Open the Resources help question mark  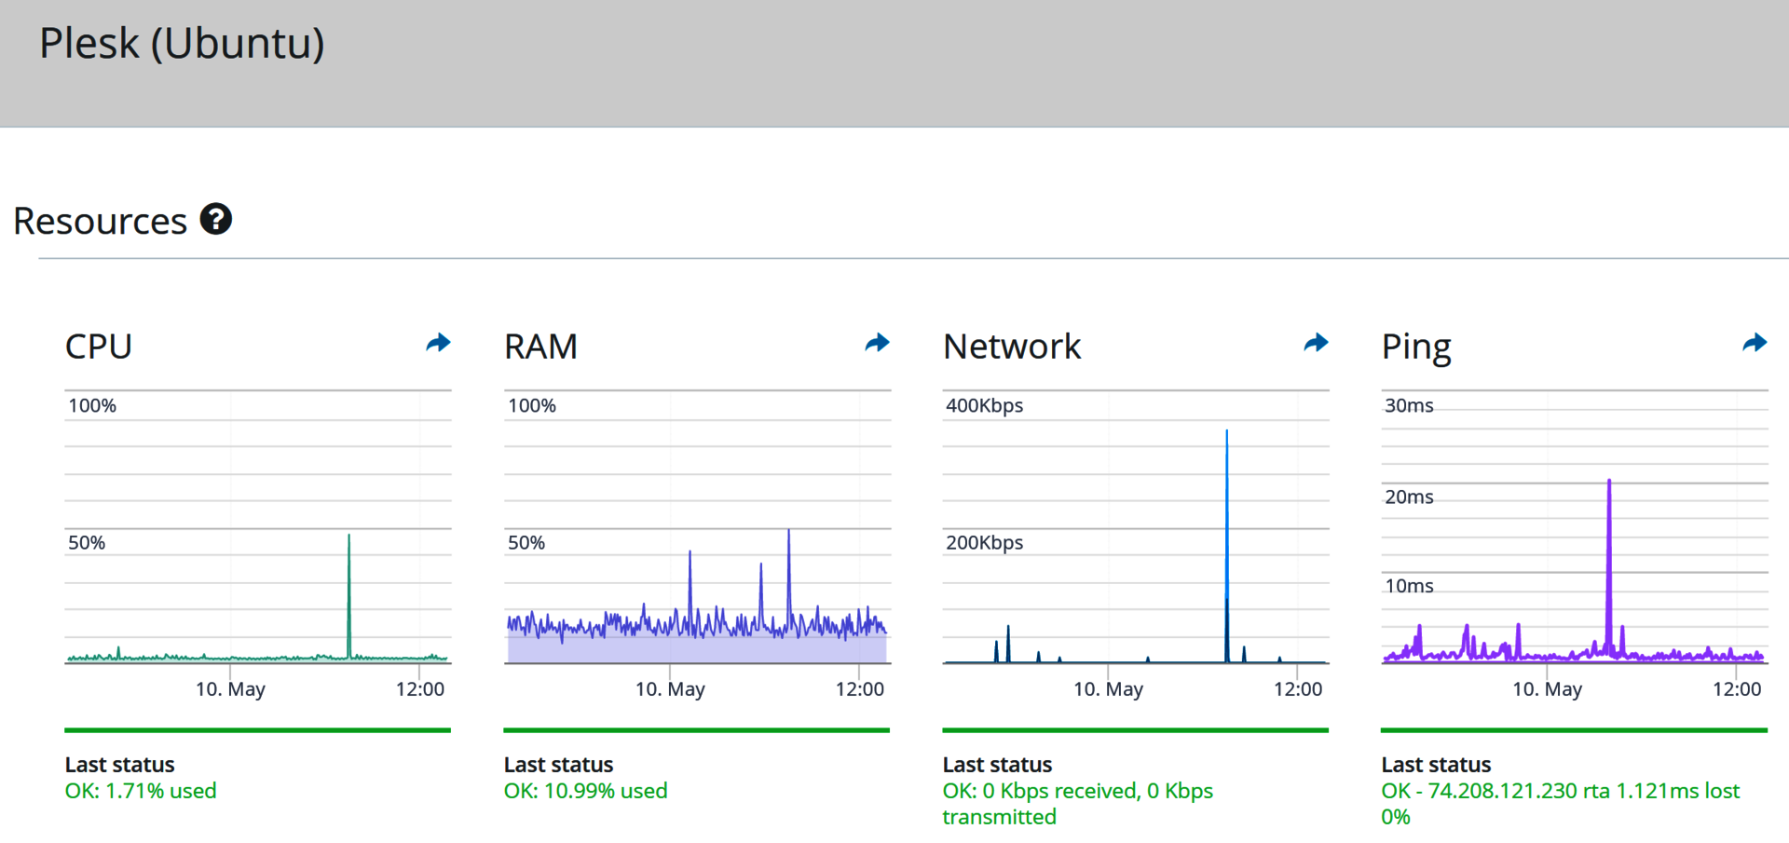coord(216,220)
